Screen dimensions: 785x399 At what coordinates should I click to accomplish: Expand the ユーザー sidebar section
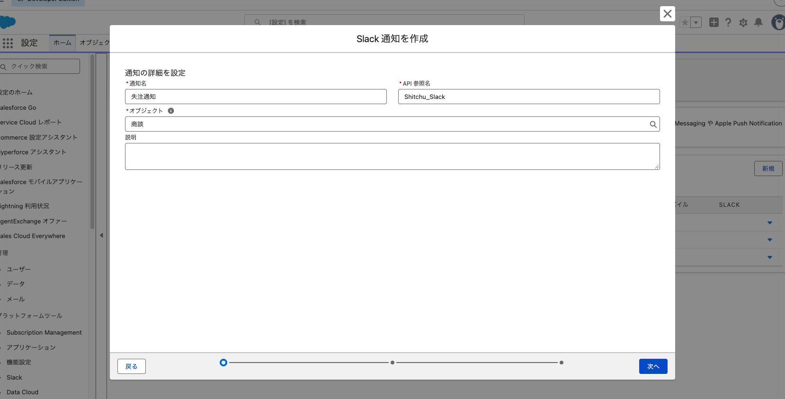[18, 269]
